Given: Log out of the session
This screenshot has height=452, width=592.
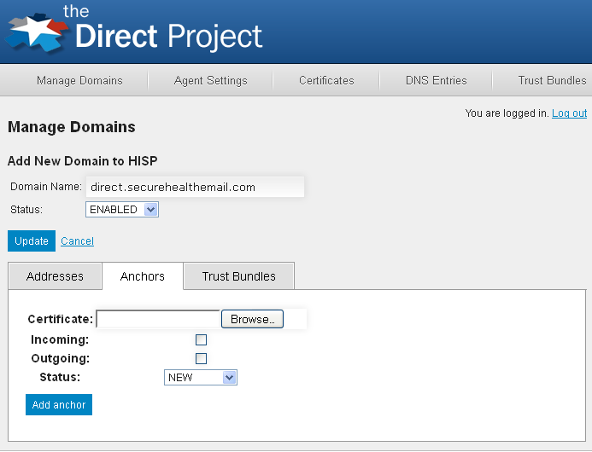Looking at the screenshot, I should coord(569,113).
